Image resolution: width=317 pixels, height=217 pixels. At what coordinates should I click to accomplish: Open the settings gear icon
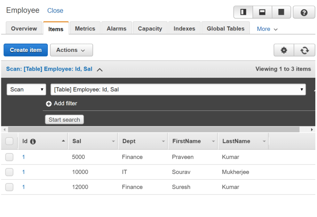(284, 50)
